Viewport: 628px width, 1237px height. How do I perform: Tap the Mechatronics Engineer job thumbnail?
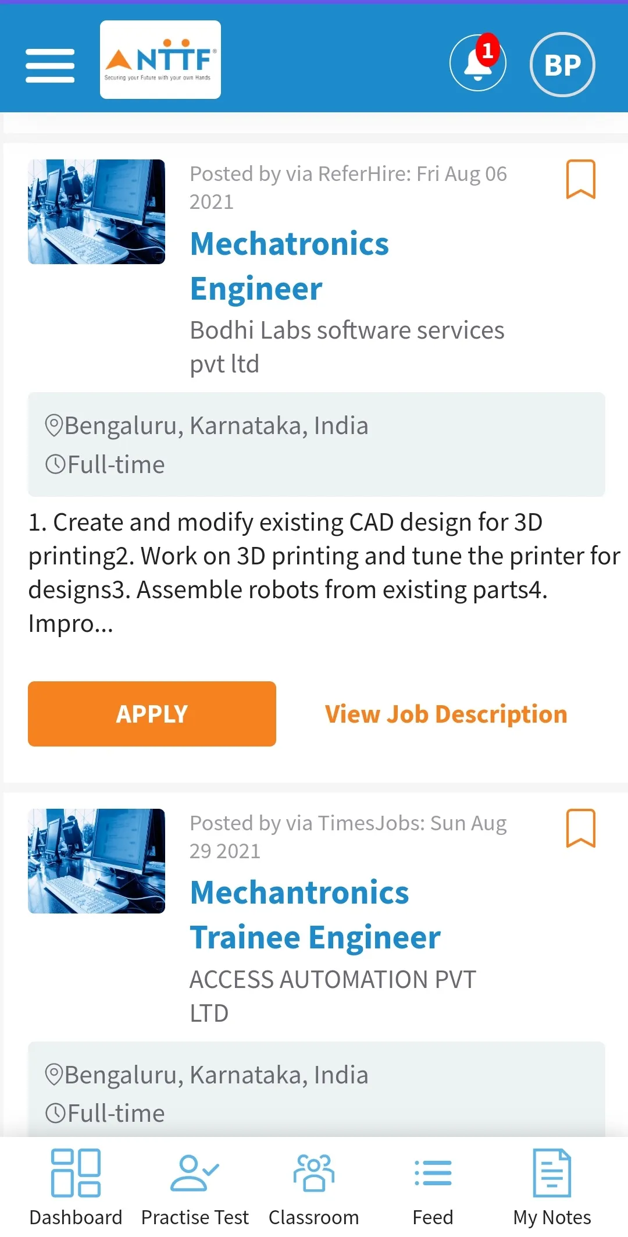(x=97, y=212)
